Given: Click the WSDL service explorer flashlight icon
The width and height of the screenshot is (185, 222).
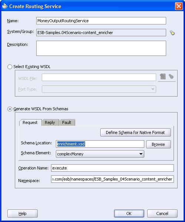Looking at the screenshot, I should [171, 77].
